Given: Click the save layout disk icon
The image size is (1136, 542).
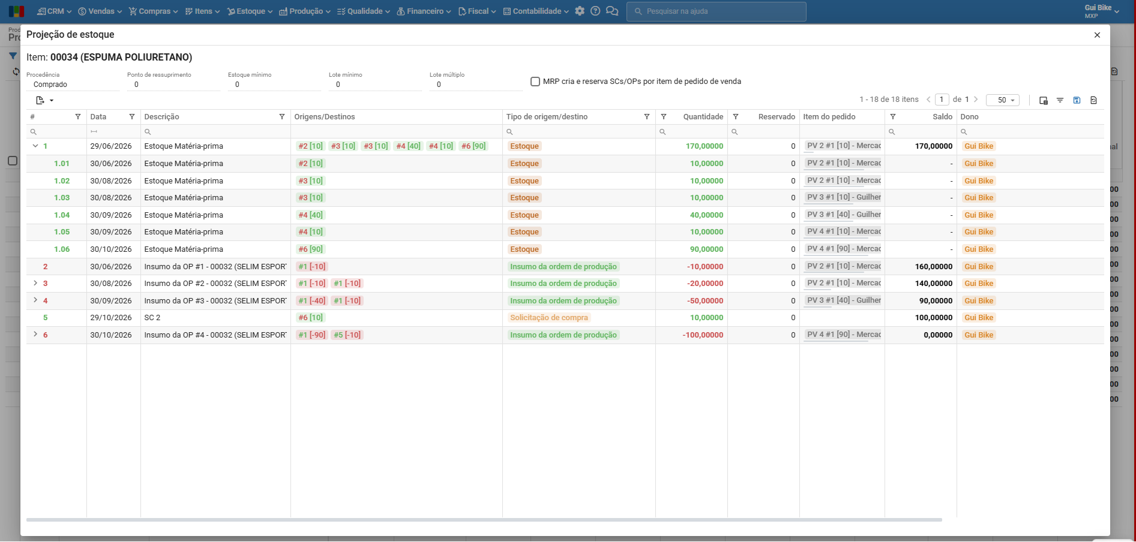Looking at the screenshot, I should pos(1077,100).
